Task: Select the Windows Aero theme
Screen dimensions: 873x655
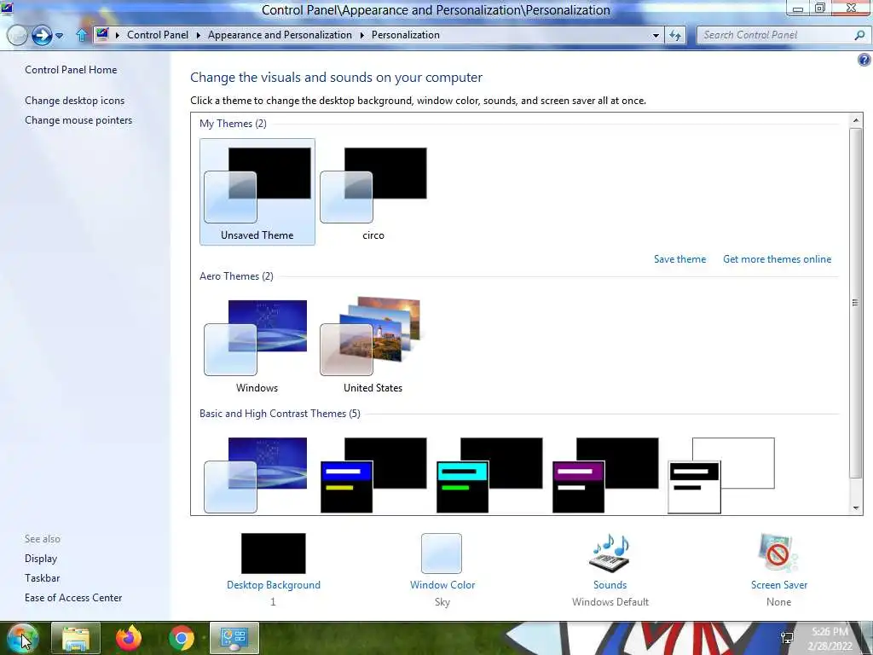Action: click(257, 345)
